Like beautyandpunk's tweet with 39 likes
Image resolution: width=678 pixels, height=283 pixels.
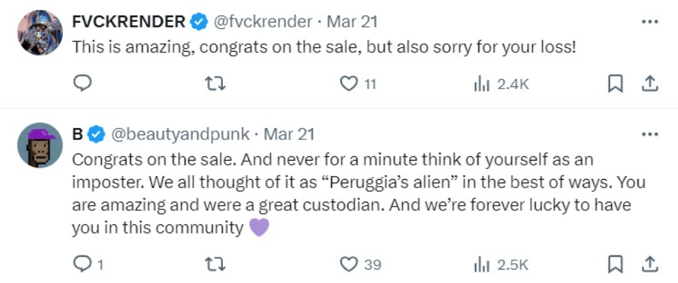click(x=348, y=264)
